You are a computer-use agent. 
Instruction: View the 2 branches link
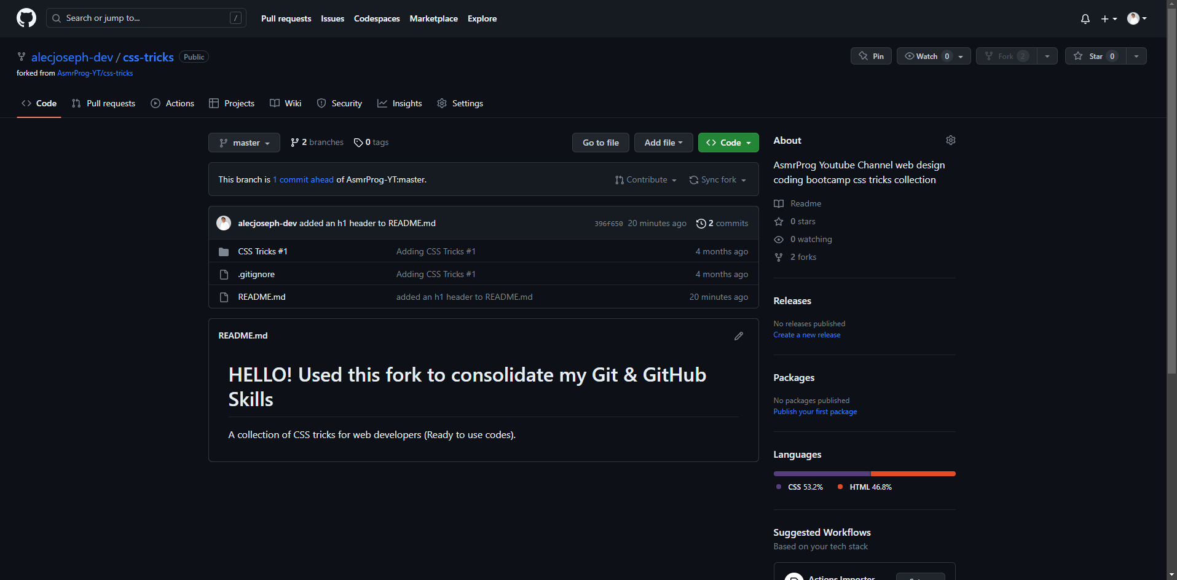tap(317, 143)
